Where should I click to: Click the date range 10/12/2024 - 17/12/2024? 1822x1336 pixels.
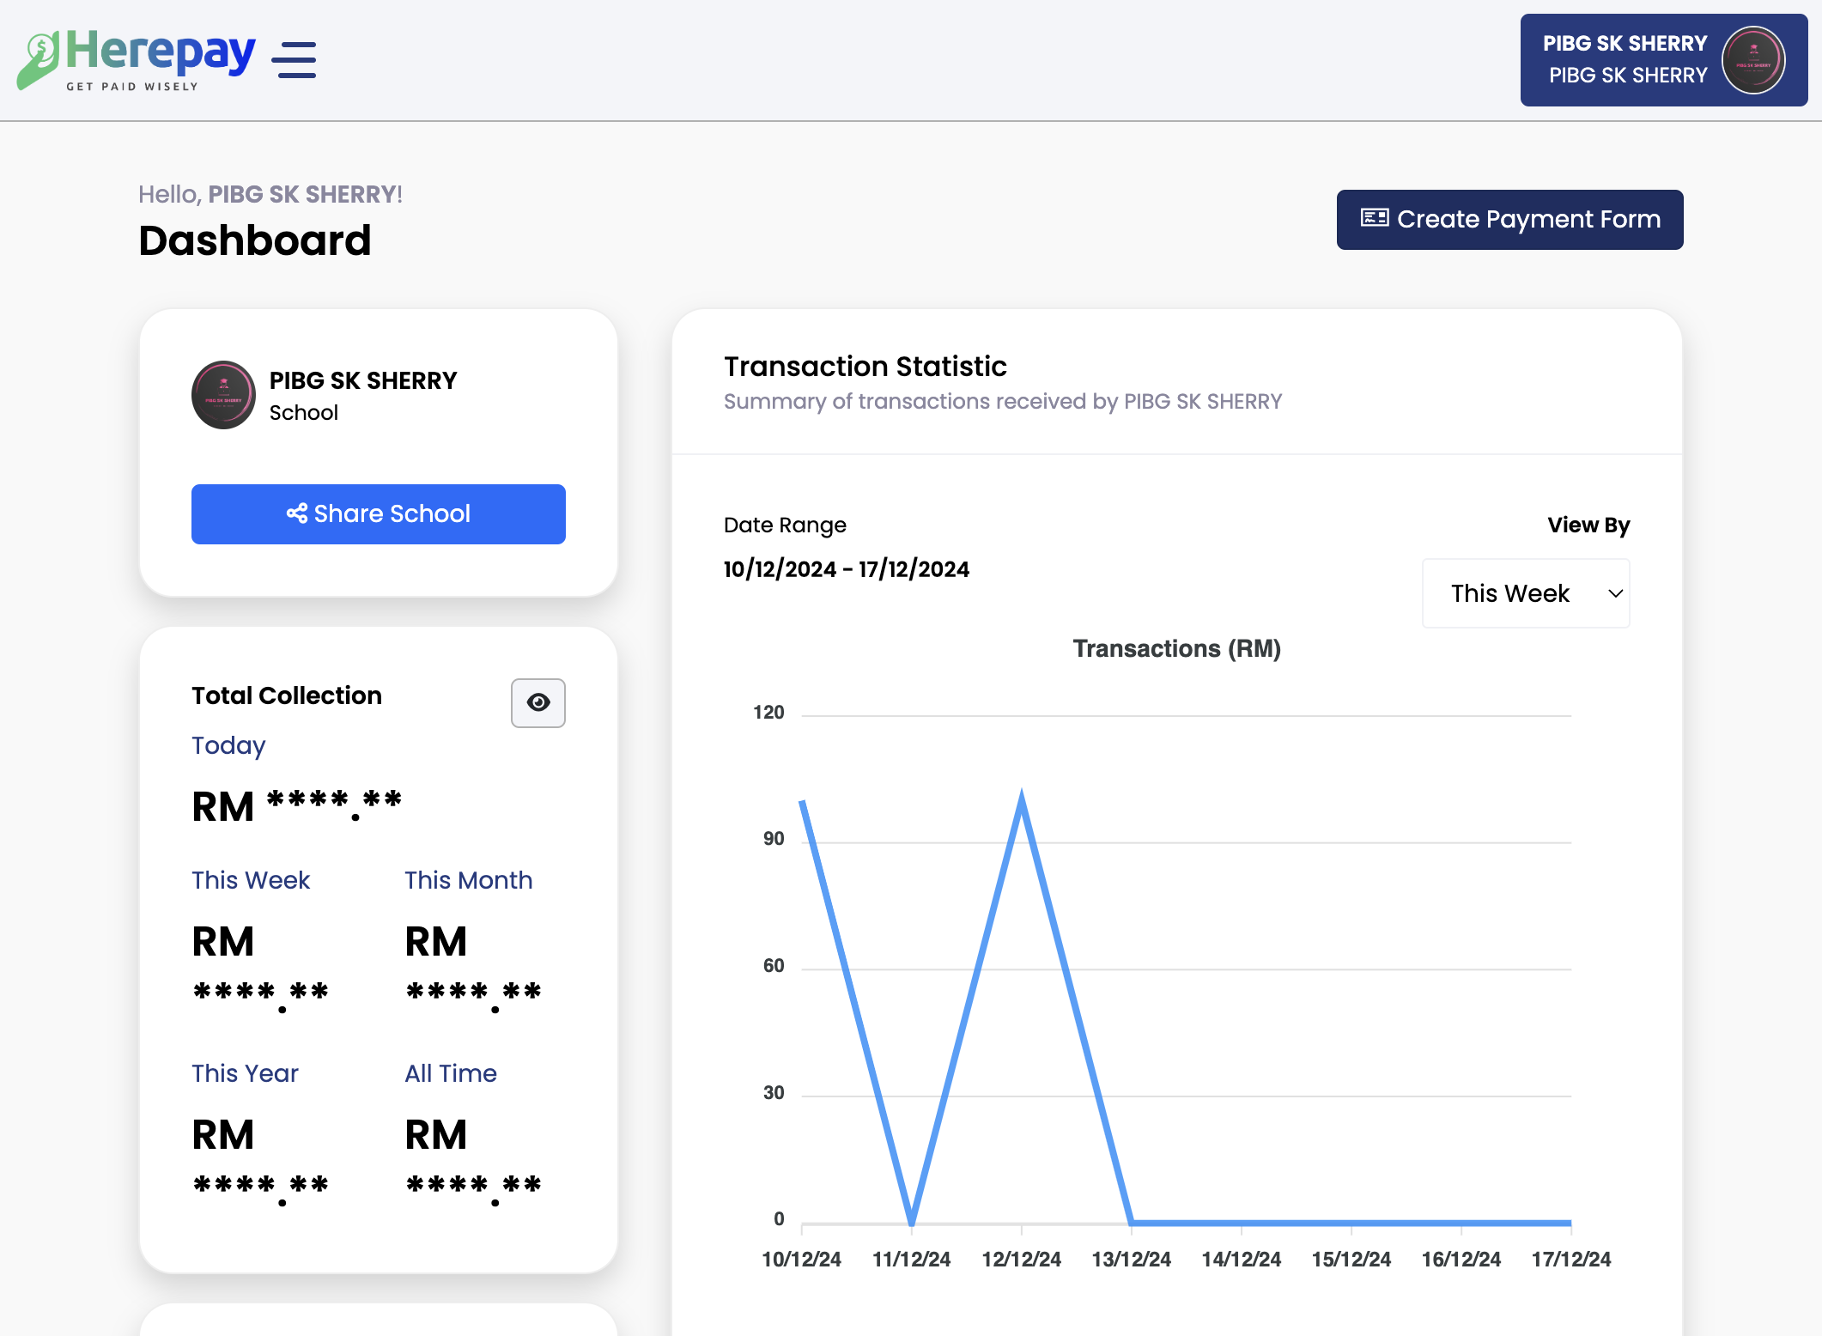coord(847,569)
